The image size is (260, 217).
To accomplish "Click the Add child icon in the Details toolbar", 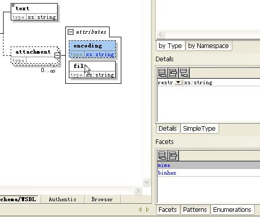I will [184, 73].
